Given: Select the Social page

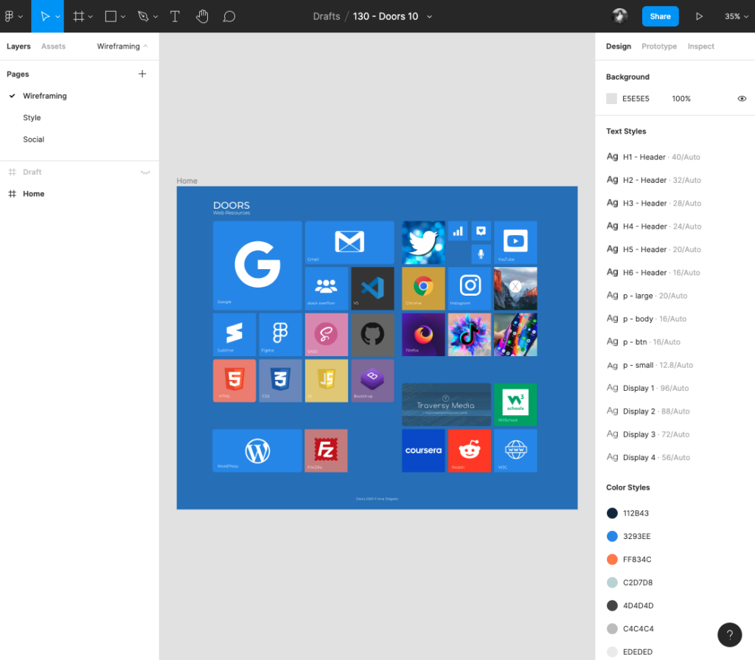Looking at the screenshot, I should pos(33,139).
